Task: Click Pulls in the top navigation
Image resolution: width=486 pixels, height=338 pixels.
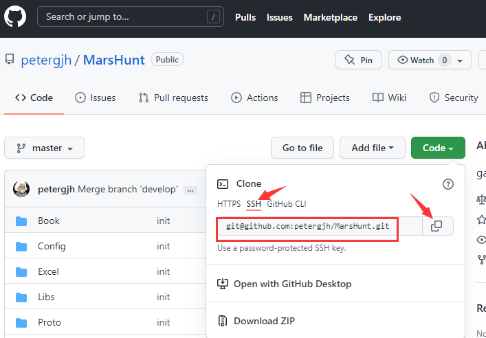Action: coord(245,17)
